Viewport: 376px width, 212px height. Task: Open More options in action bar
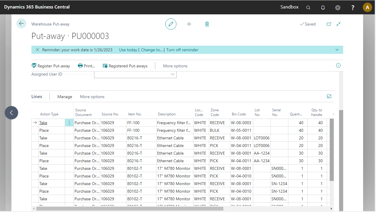pyautogui.click(x=175, y=66)
